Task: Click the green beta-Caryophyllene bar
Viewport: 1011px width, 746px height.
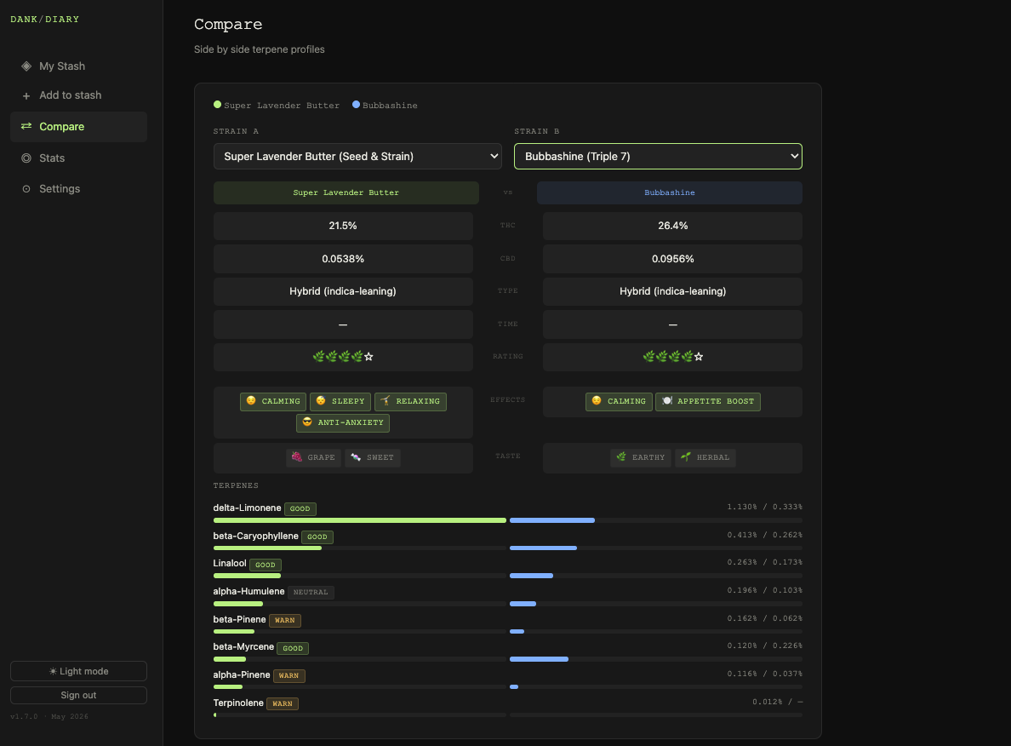Action: (267, 548)
